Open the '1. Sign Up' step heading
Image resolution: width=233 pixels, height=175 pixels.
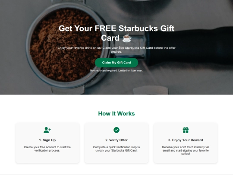pyautogui.click(x=47, y=140)
